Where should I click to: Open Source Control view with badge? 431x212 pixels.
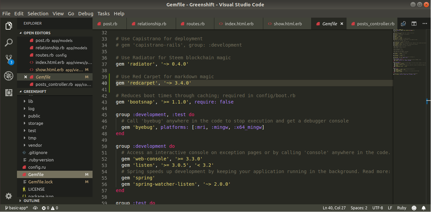(9, 60)
